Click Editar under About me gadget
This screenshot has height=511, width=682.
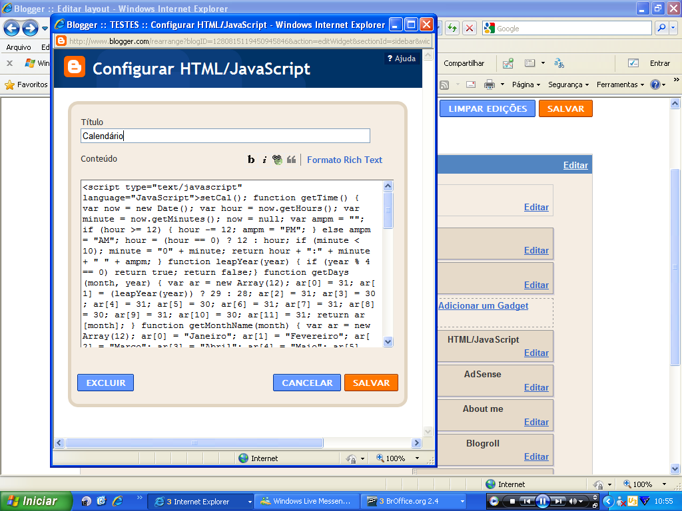click(x=536, y=423)
